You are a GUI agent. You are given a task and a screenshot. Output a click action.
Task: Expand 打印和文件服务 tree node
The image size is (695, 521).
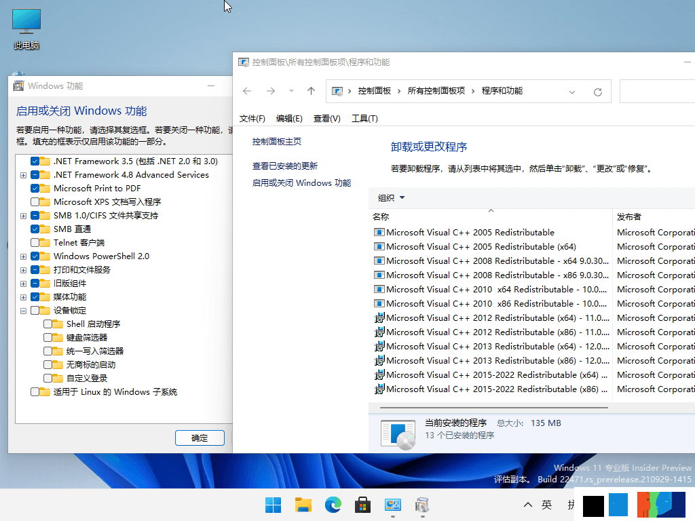24,270
